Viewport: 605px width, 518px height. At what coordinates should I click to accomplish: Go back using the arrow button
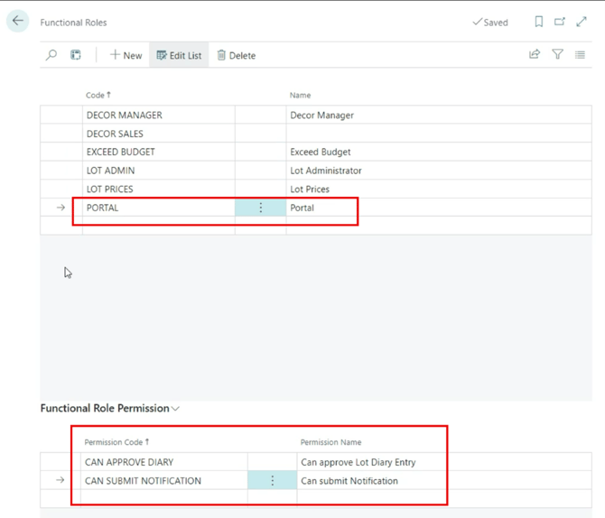point(18,21)
